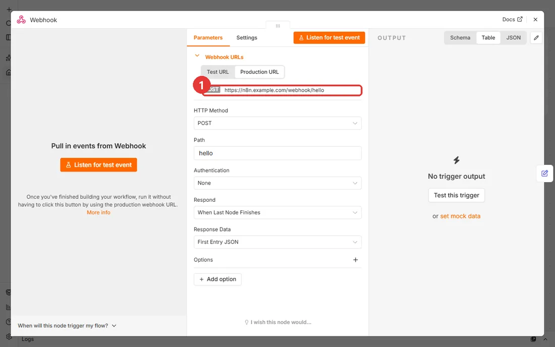The width and height of the screenshot is (555, 347).
Task: Open the Authentication dropdown
Action: 277,183
